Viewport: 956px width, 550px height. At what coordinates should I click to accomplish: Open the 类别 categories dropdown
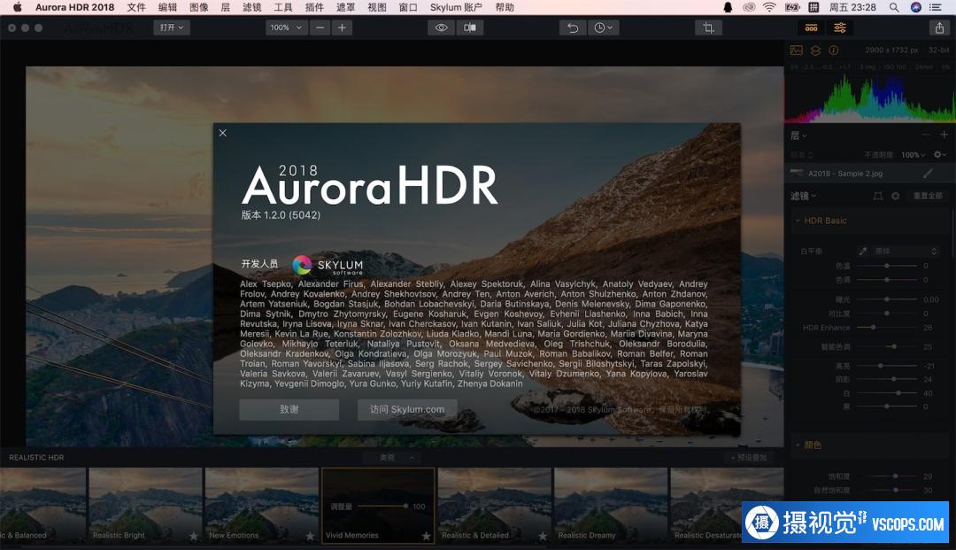click(391, 457)
